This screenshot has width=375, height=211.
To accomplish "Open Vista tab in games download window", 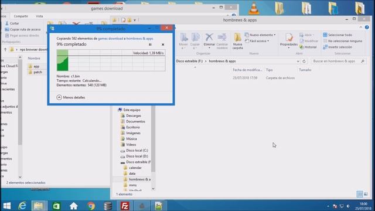I will point(39,16).
